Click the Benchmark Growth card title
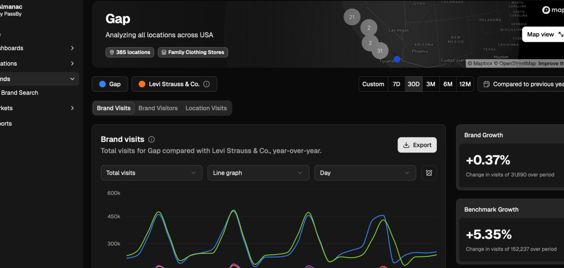 pyautogui.click(x=491, y=209)
